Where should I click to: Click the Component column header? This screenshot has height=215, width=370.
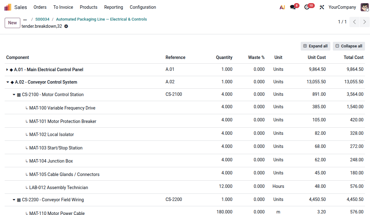tap(17, 57)
